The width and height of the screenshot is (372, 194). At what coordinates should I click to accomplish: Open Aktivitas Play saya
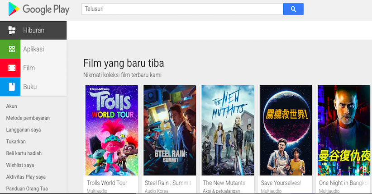point(26,177)
